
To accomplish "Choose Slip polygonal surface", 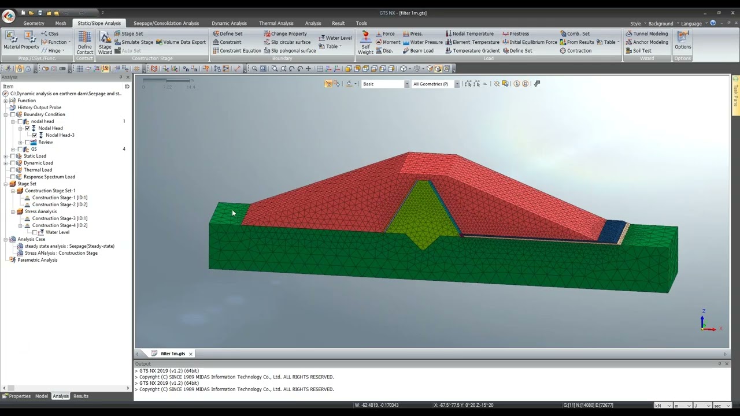I will pos(290,51).
